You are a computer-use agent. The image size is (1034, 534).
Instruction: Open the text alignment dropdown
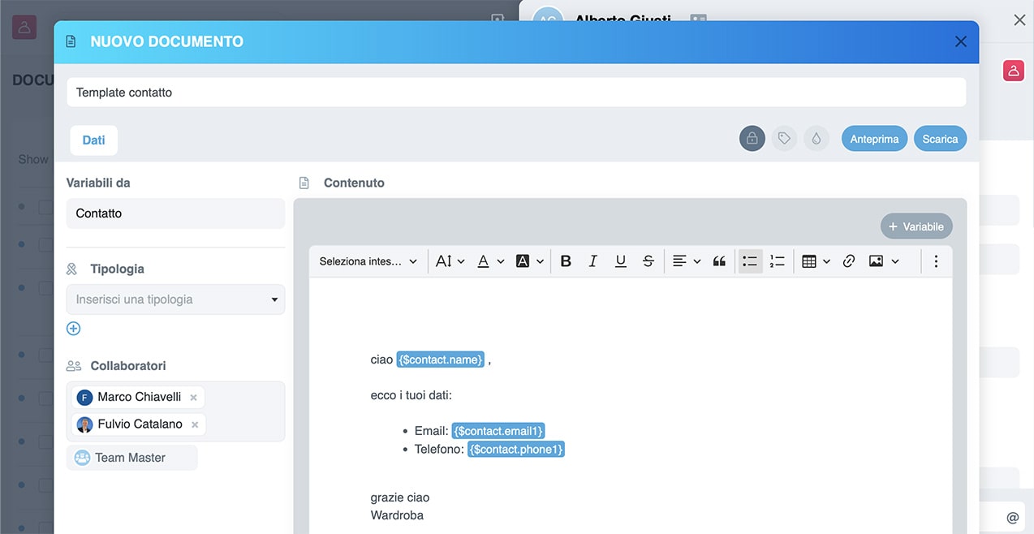(x=687, y=261)
